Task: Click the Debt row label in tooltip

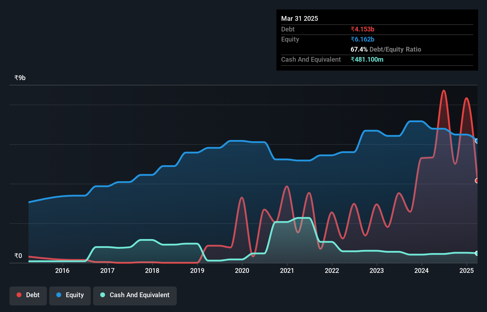Action: tap(288, 29)
